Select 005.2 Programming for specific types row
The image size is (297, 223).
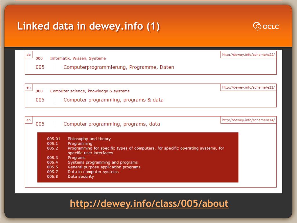pyautogui.click(x=136, y=151)
